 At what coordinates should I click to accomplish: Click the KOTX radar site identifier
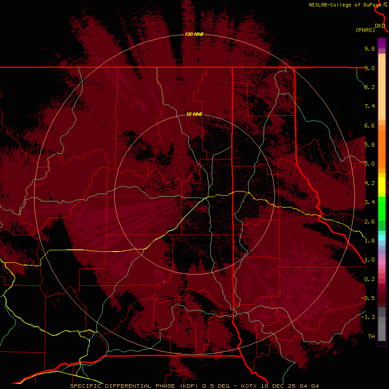[x=249, y=386]
